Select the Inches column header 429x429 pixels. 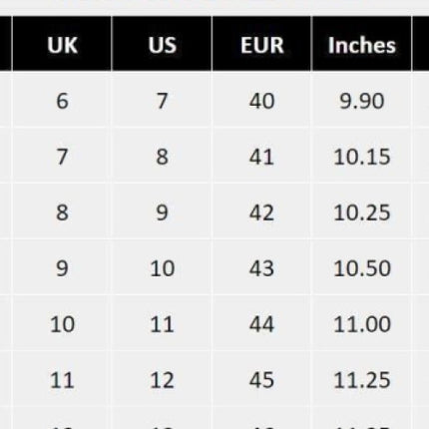click(x=362, y=44)
